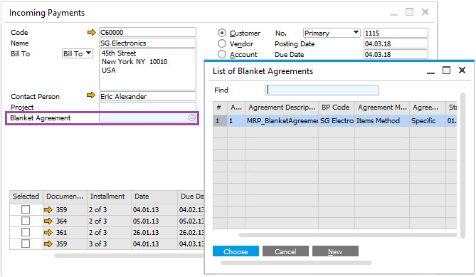Select the Vendor radio button
This screenshot has height=277, width=476.
222,43
